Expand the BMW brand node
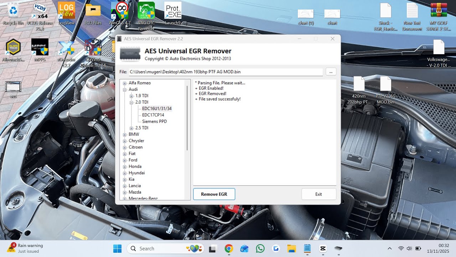This screenshot has height=257, width=456. tap(124, 134)
